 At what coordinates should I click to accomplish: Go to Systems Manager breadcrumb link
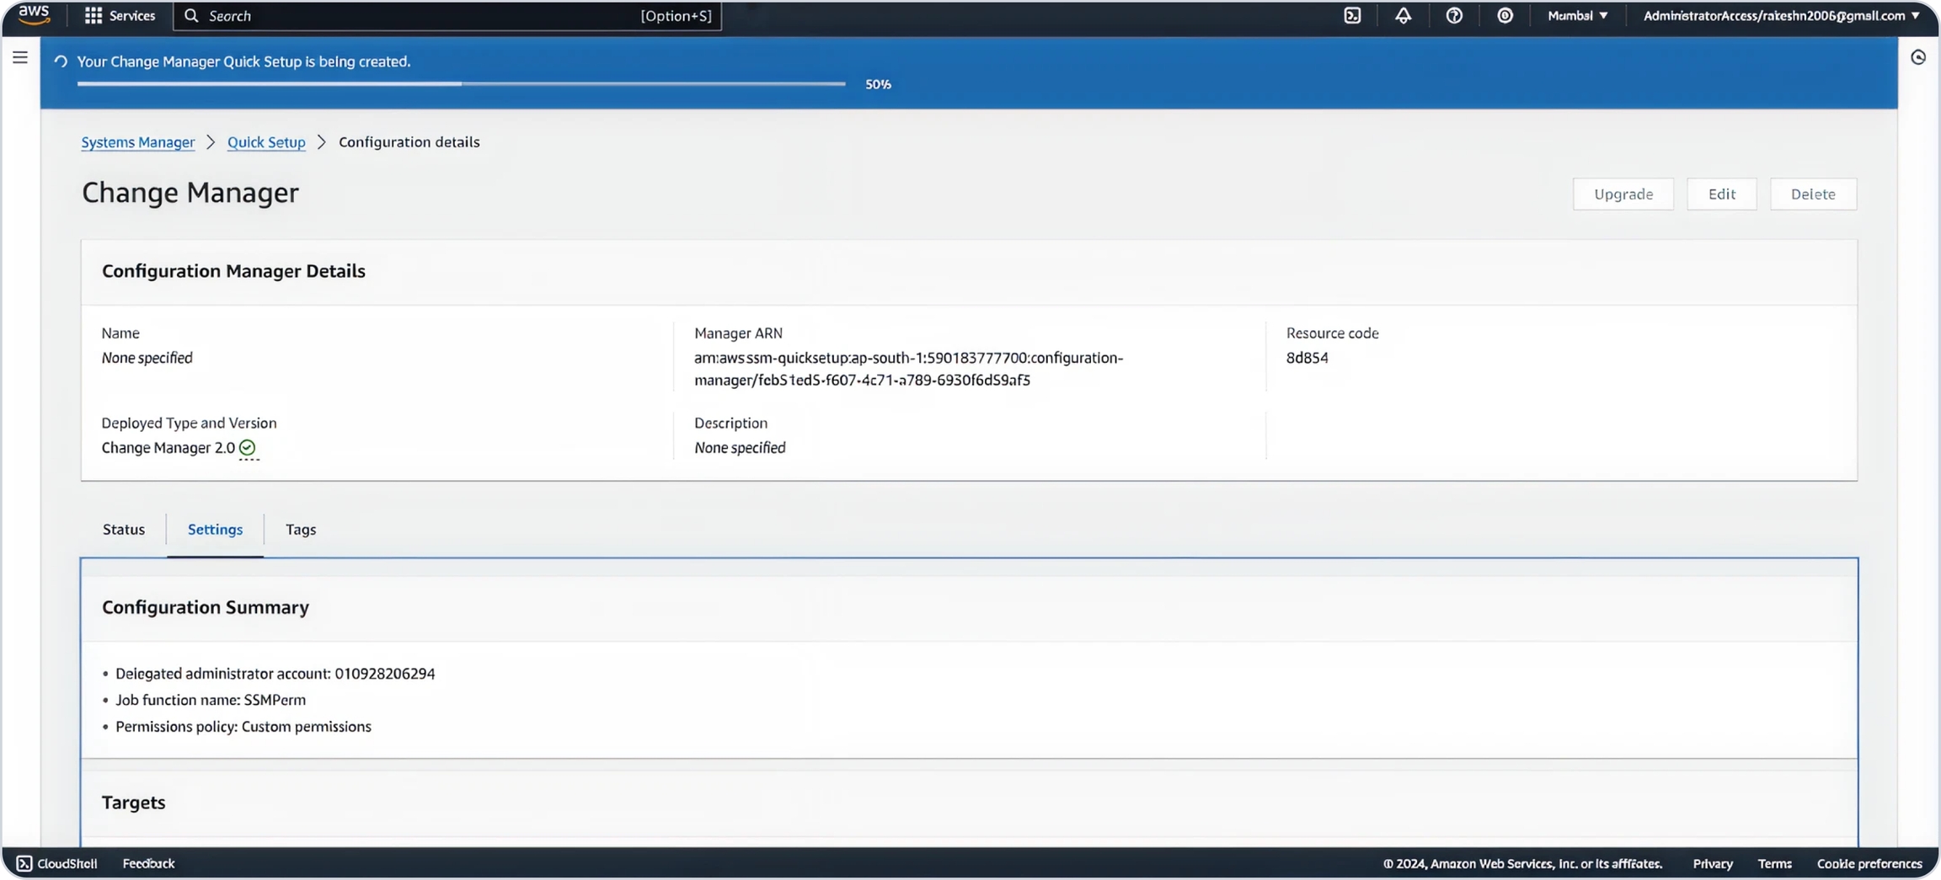pos(137,142)
